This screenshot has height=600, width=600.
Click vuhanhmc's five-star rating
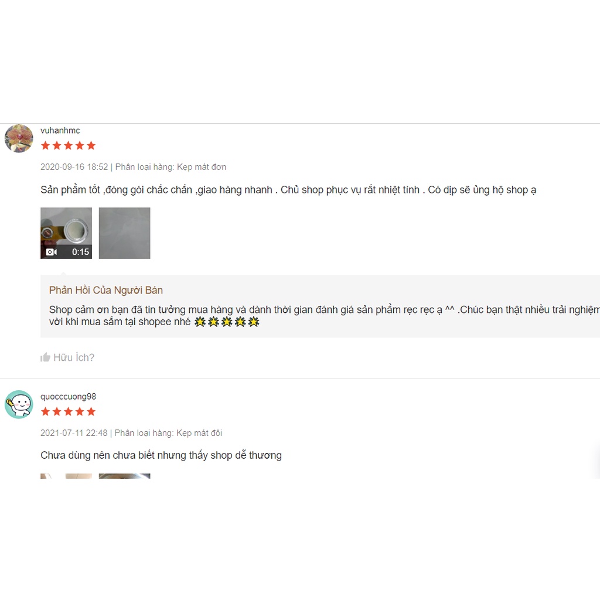[x=68, y=145]
